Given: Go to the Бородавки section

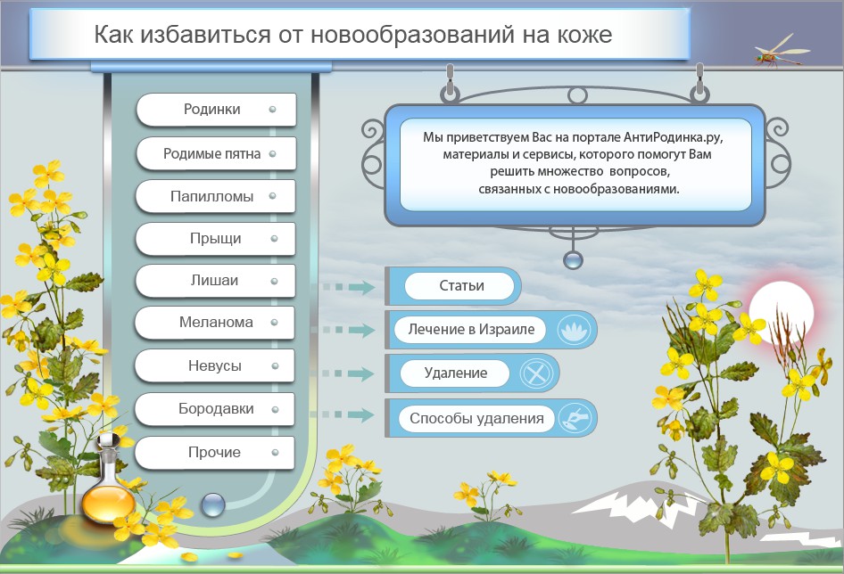Looking at the screenshot, I should tap(215, 409).
